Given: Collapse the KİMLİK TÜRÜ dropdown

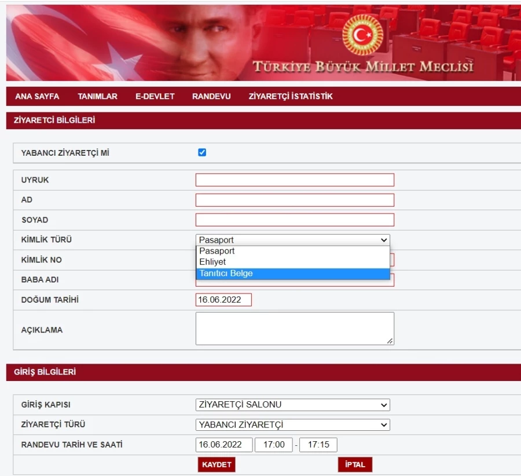Looking at the screenshot, I should (293, 240).
